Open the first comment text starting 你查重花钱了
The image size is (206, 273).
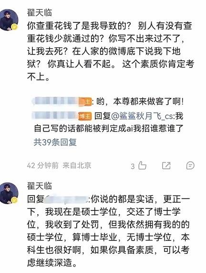pyautogui.click(x=110, y=51)
